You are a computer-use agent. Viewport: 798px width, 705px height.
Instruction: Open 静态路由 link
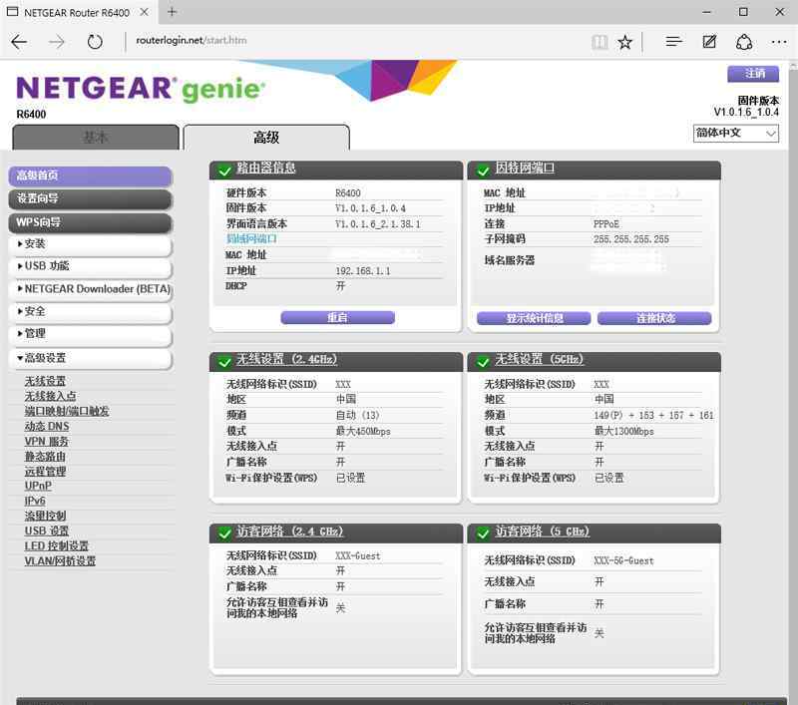(x=45, y=457)
